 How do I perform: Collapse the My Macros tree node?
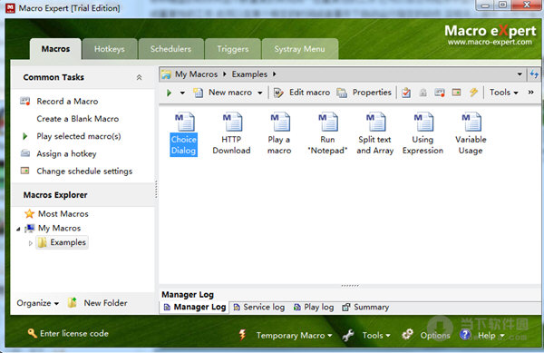[18, 229]
